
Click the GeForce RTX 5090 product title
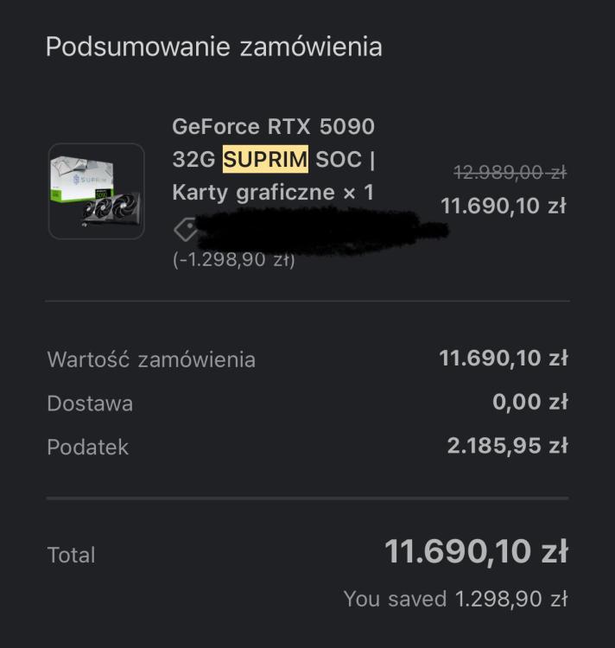(x=273, y=127)
